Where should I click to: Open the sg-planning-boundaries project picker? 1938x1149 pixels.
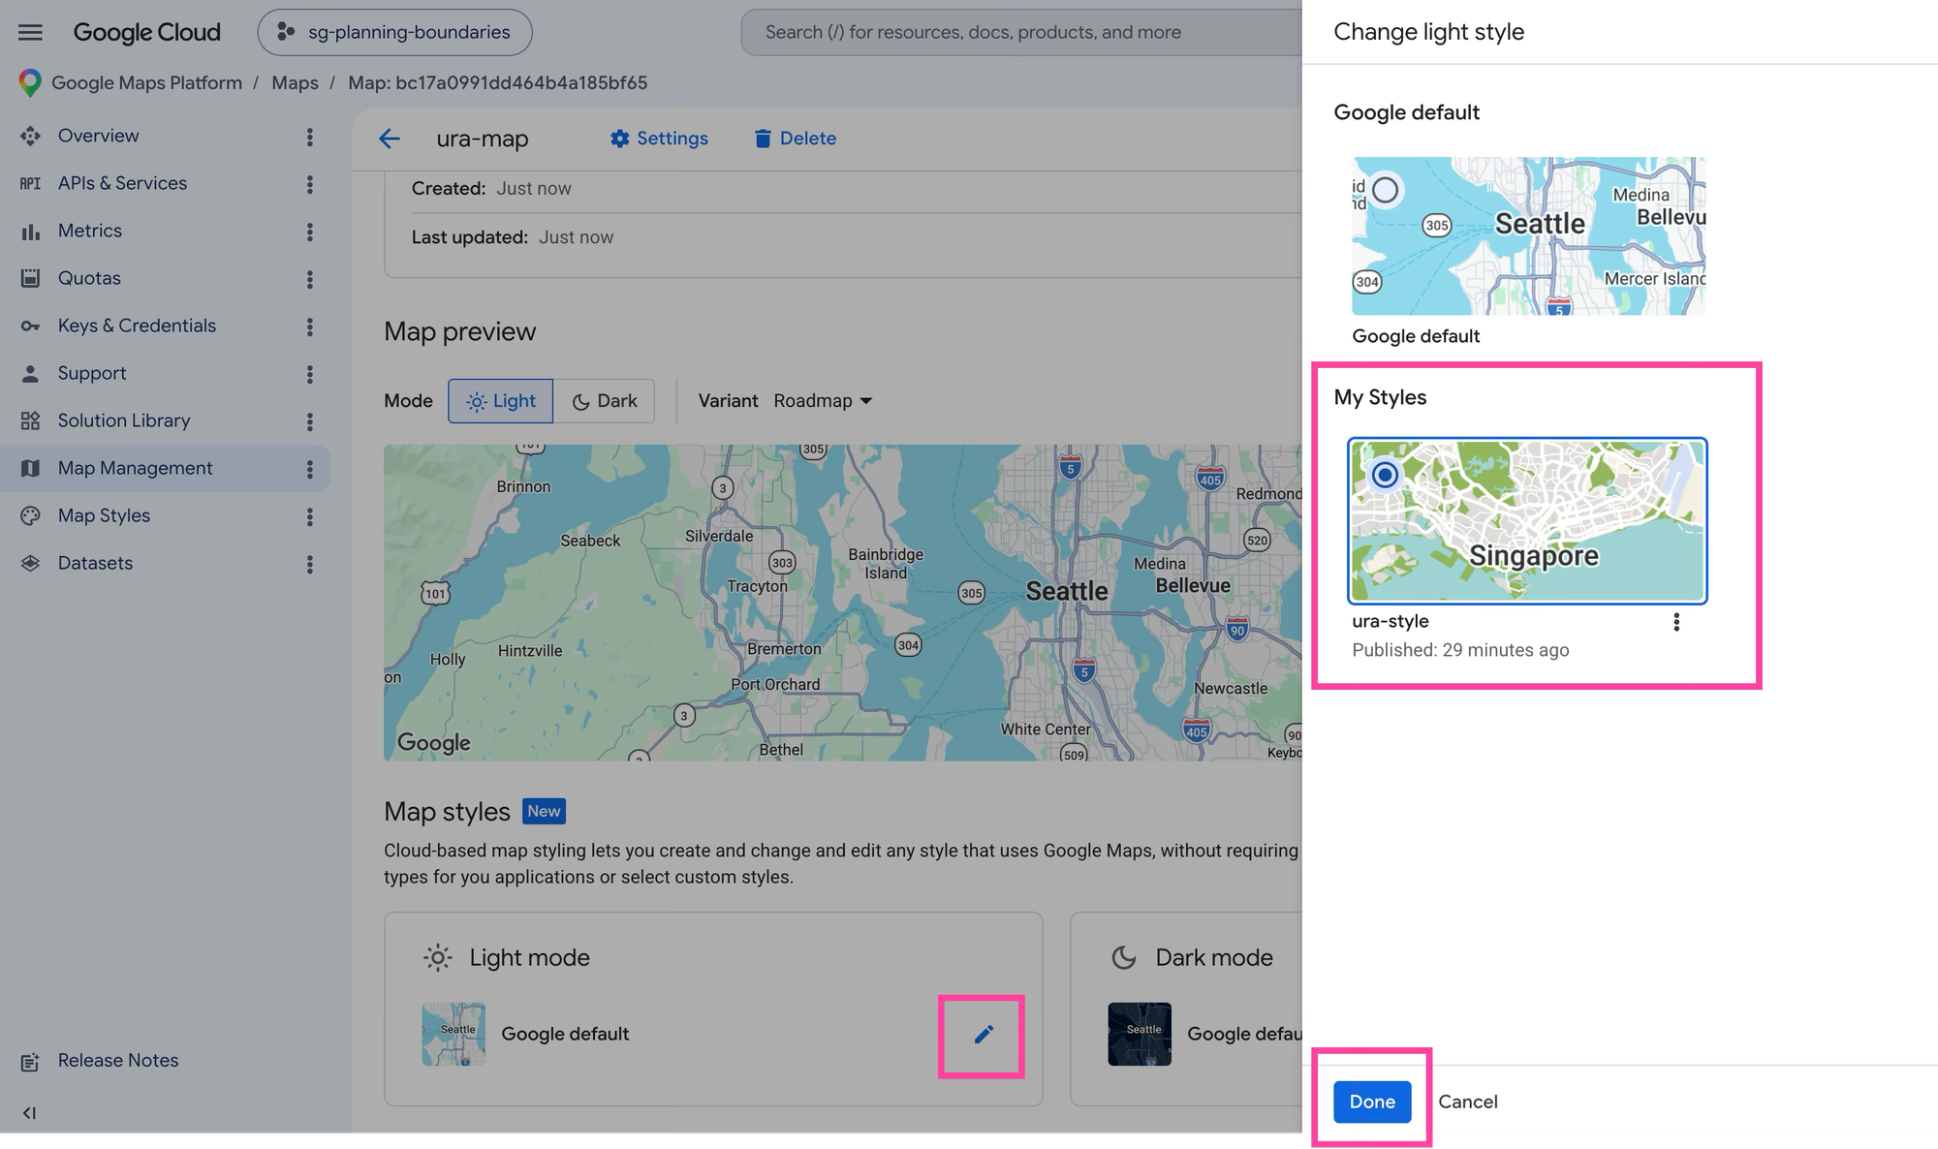click(x=394, y=32)
